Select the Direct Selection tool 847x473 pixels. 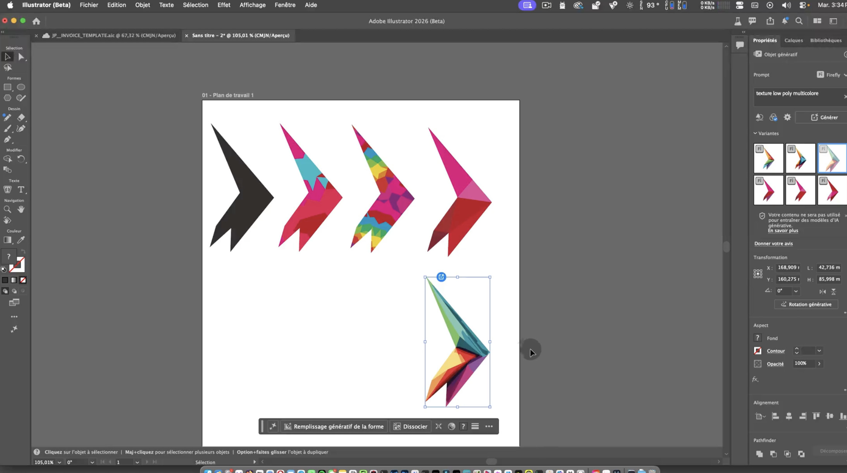point(21,57)
